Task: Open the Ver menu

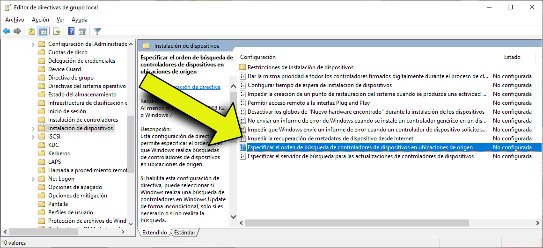Action: (x=60, y=20)
